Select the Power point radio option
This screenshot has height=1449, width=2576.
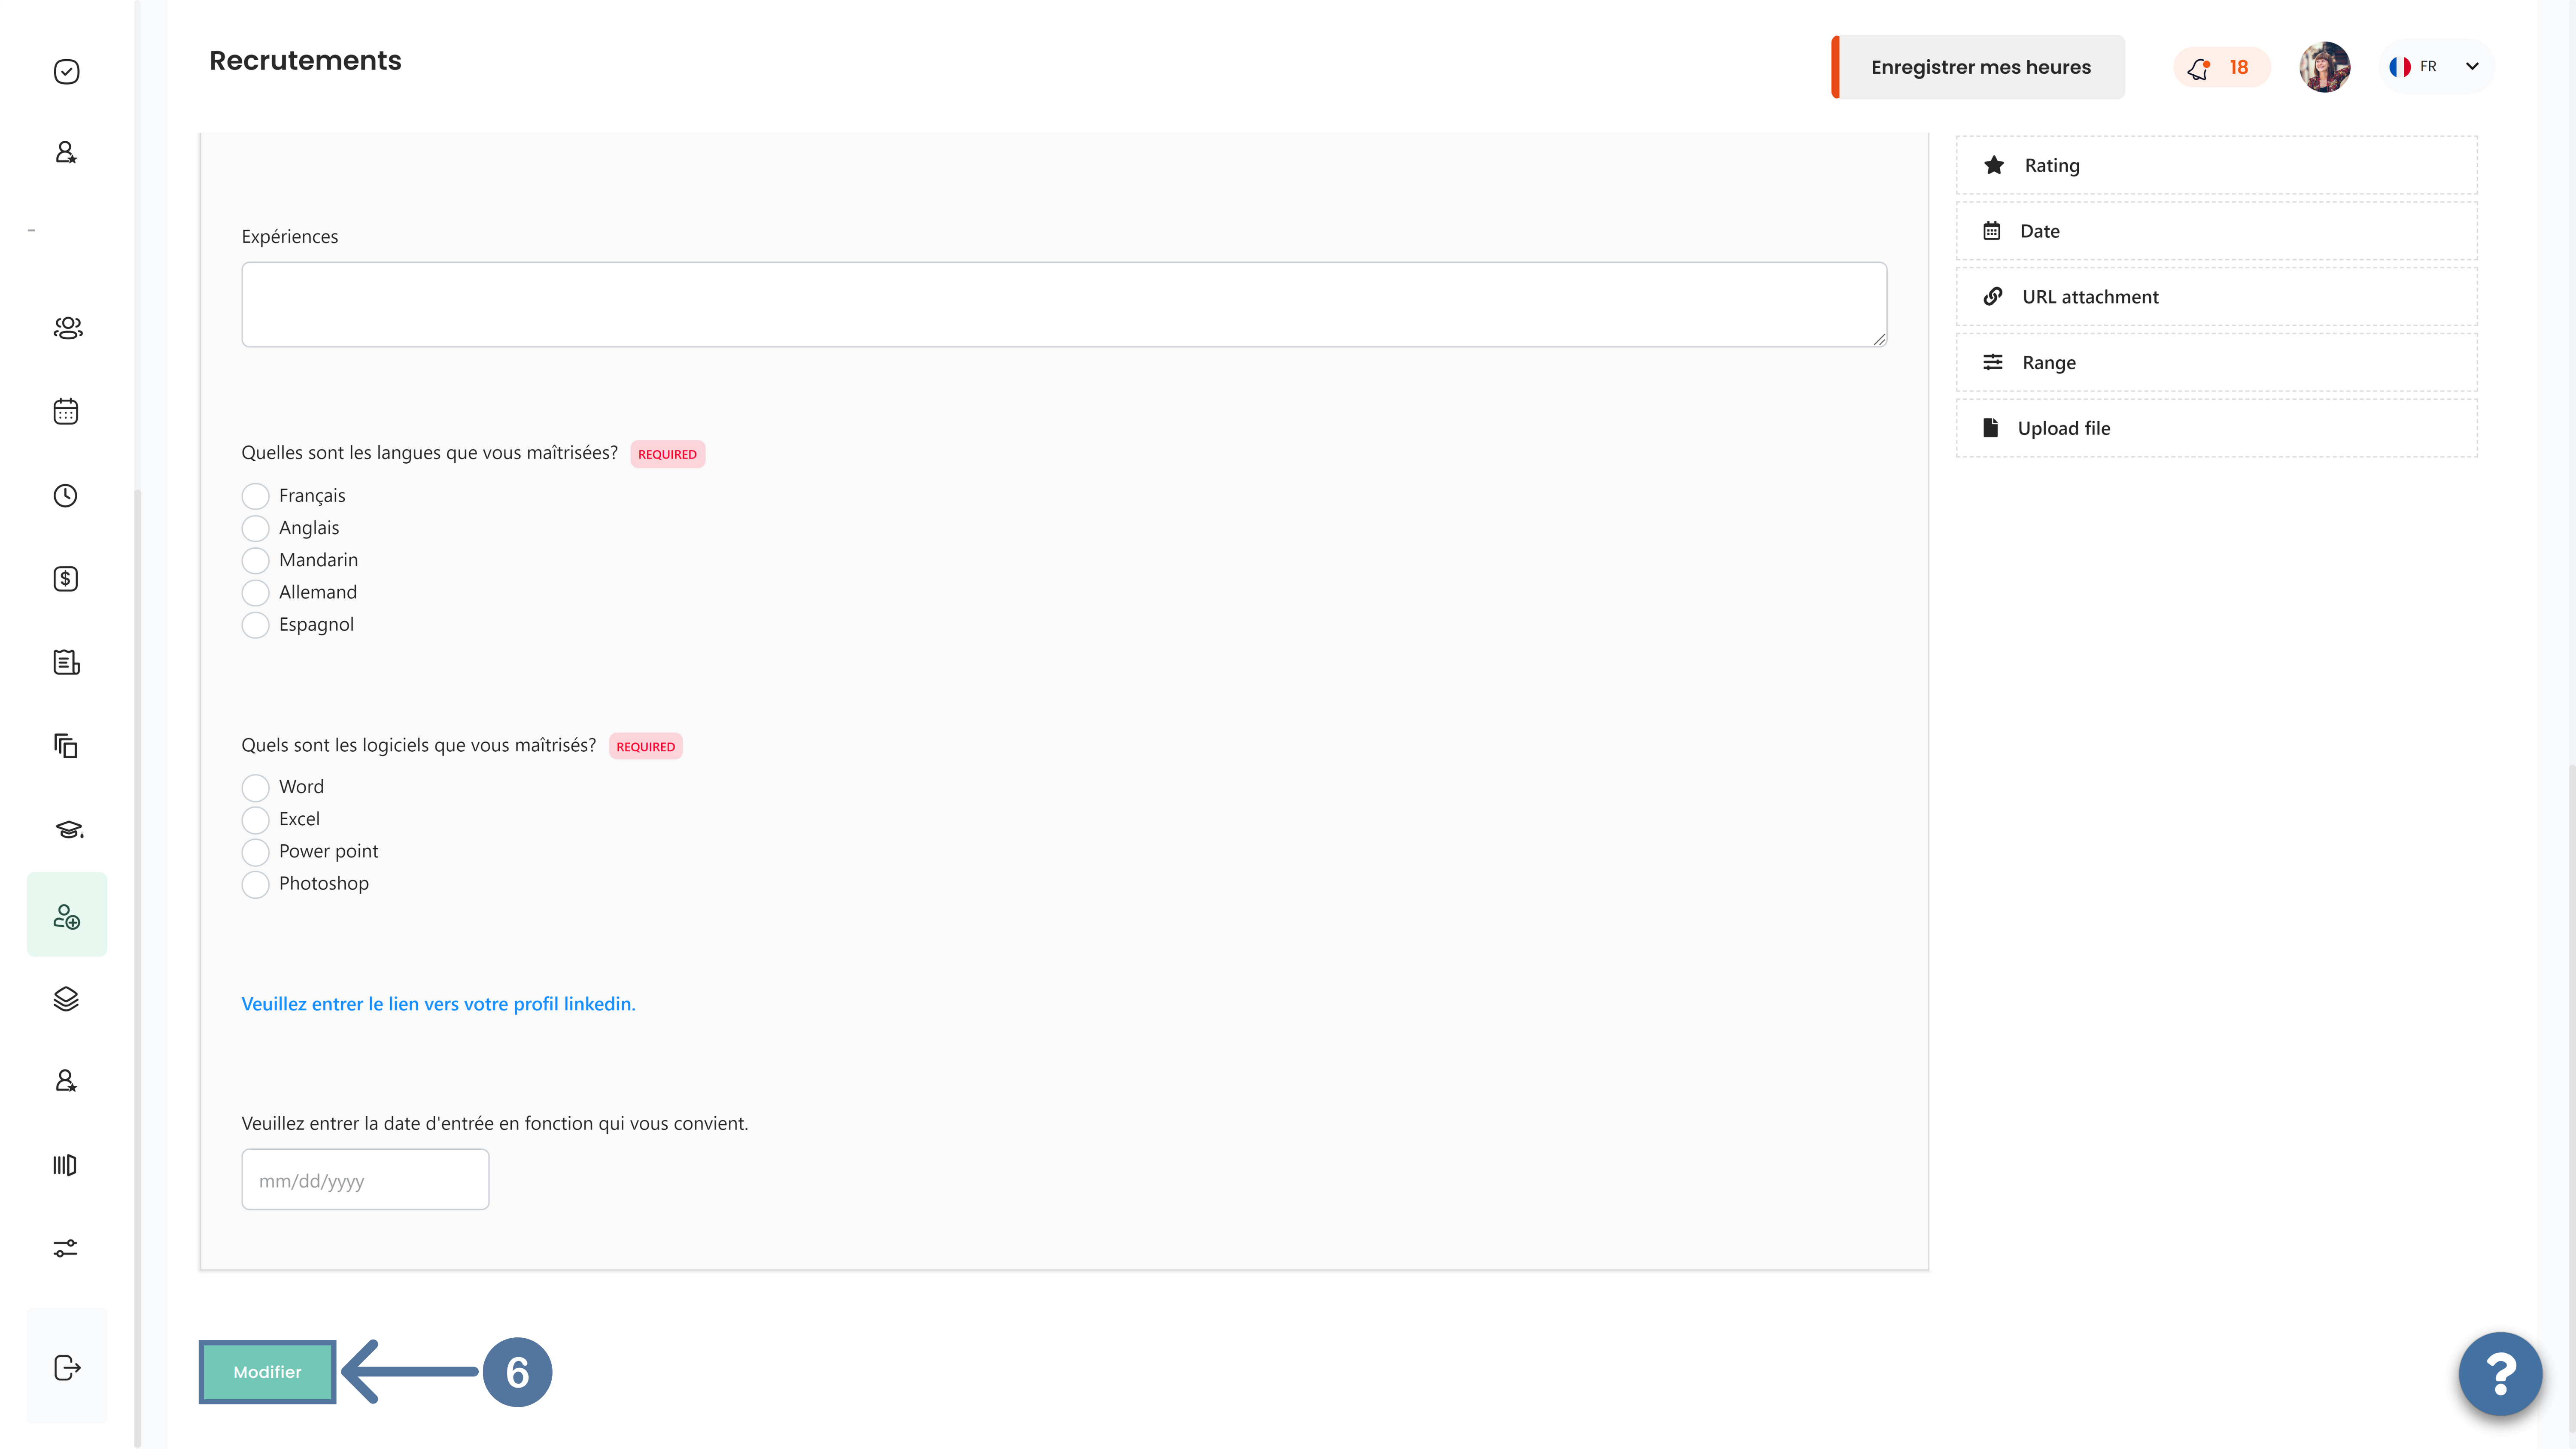[x=255, y=852]
